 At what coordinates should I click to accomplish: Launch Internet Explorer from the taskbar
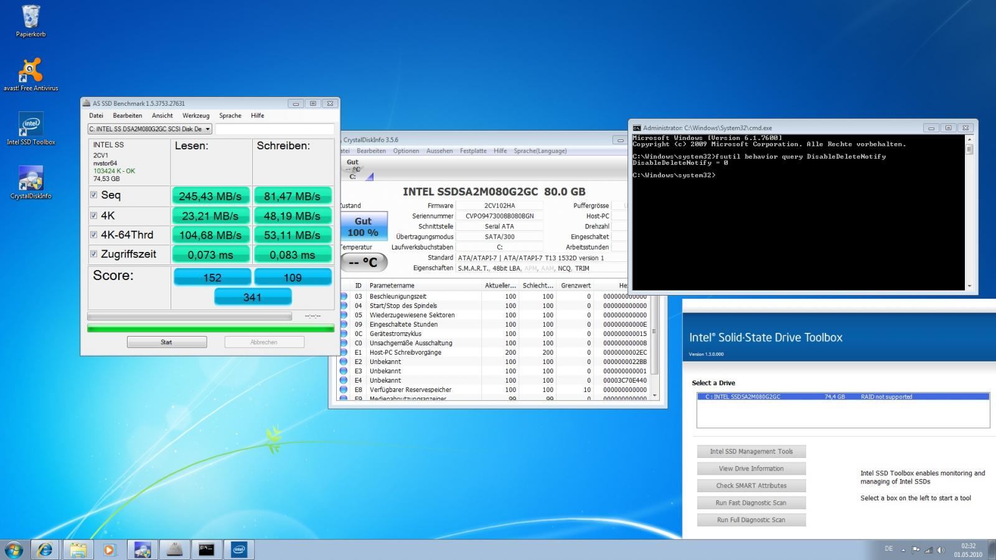tap(45, 549)
